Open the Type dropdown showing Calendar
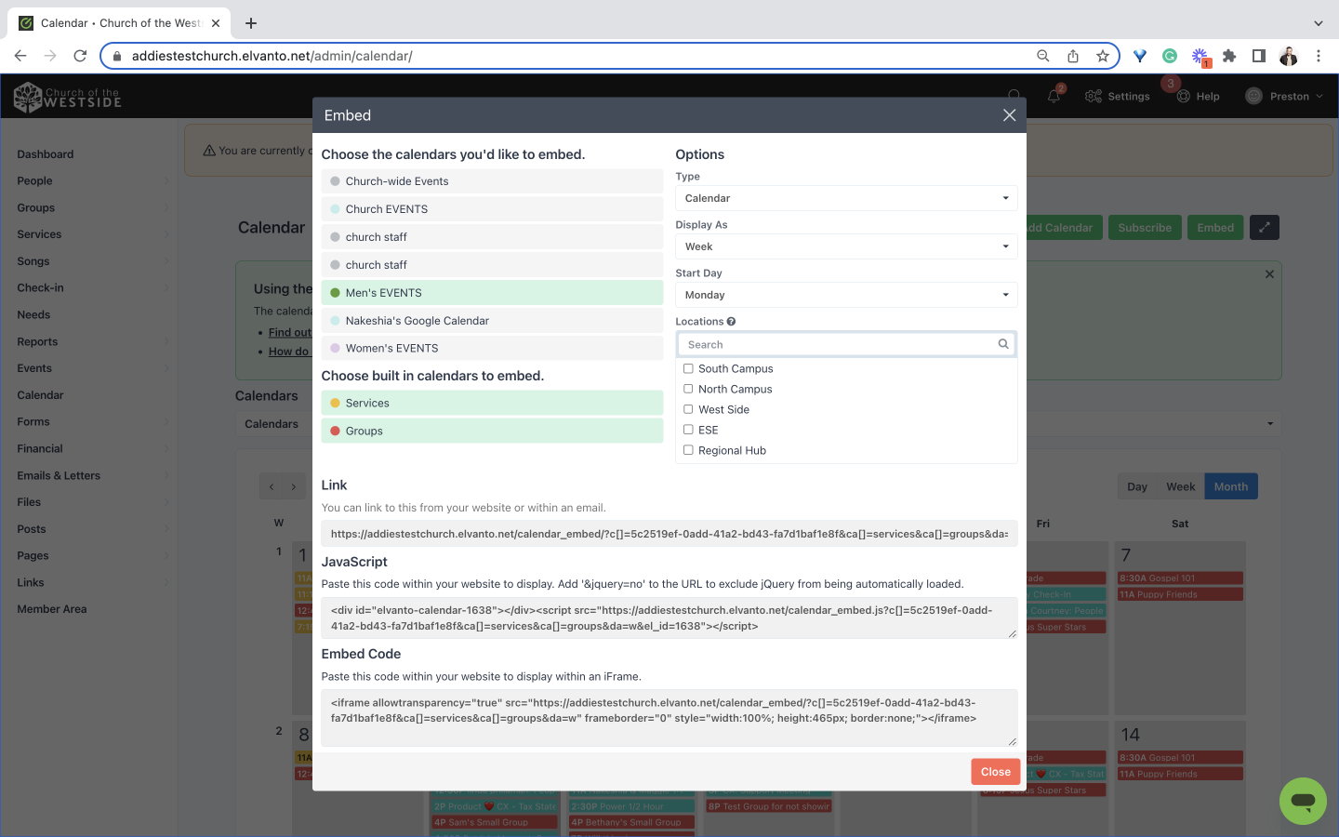Screen dimensions: 1339x837 point(846,198)
